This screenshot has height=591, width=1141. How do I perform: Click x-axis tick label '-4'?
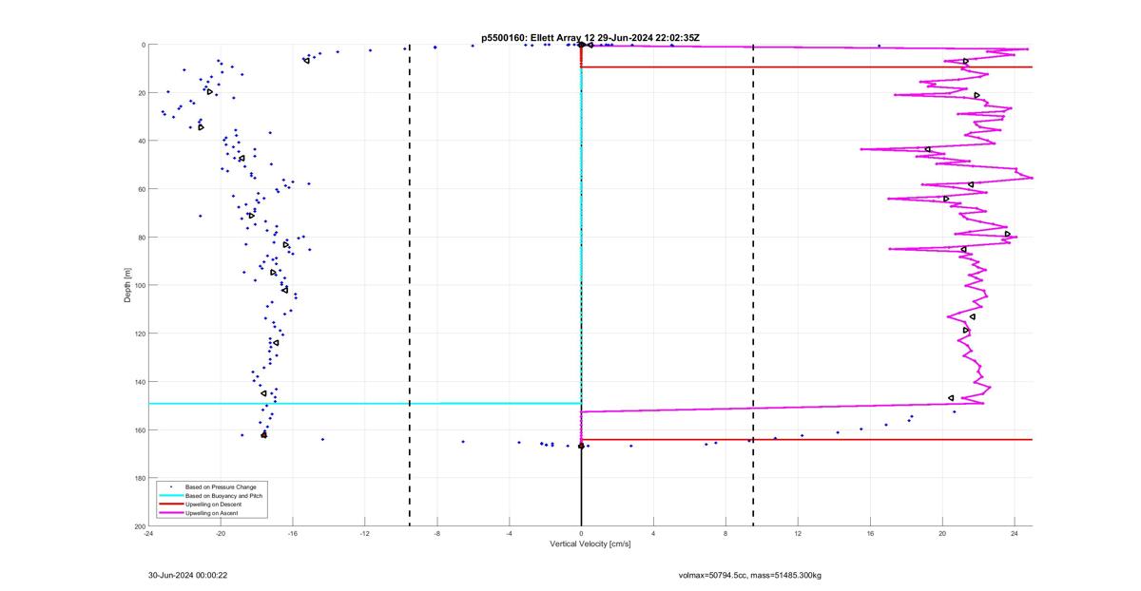tap(510, 534)
